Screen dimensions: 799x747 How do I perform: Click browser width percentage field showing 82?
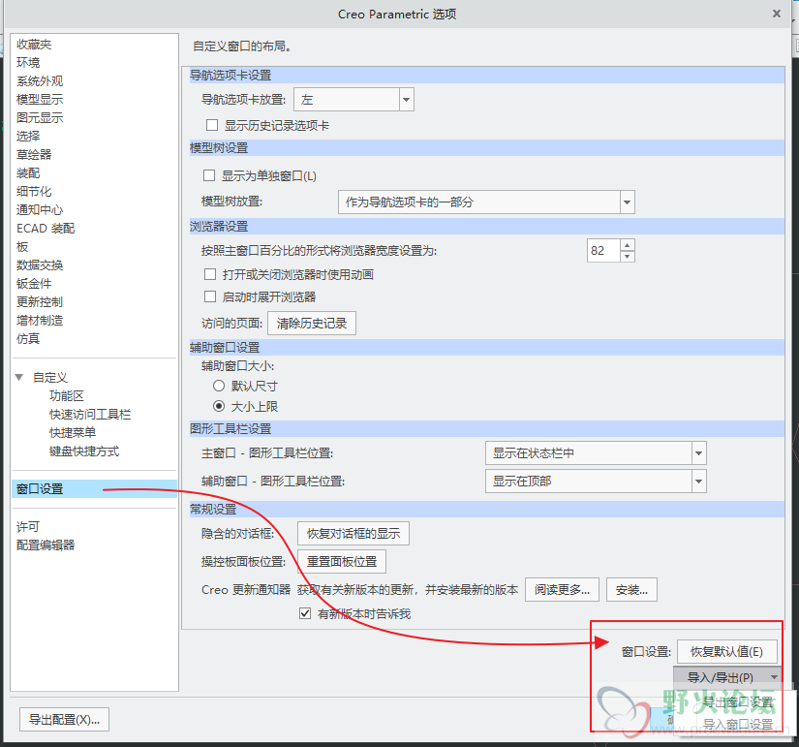[x=603, y=250]
